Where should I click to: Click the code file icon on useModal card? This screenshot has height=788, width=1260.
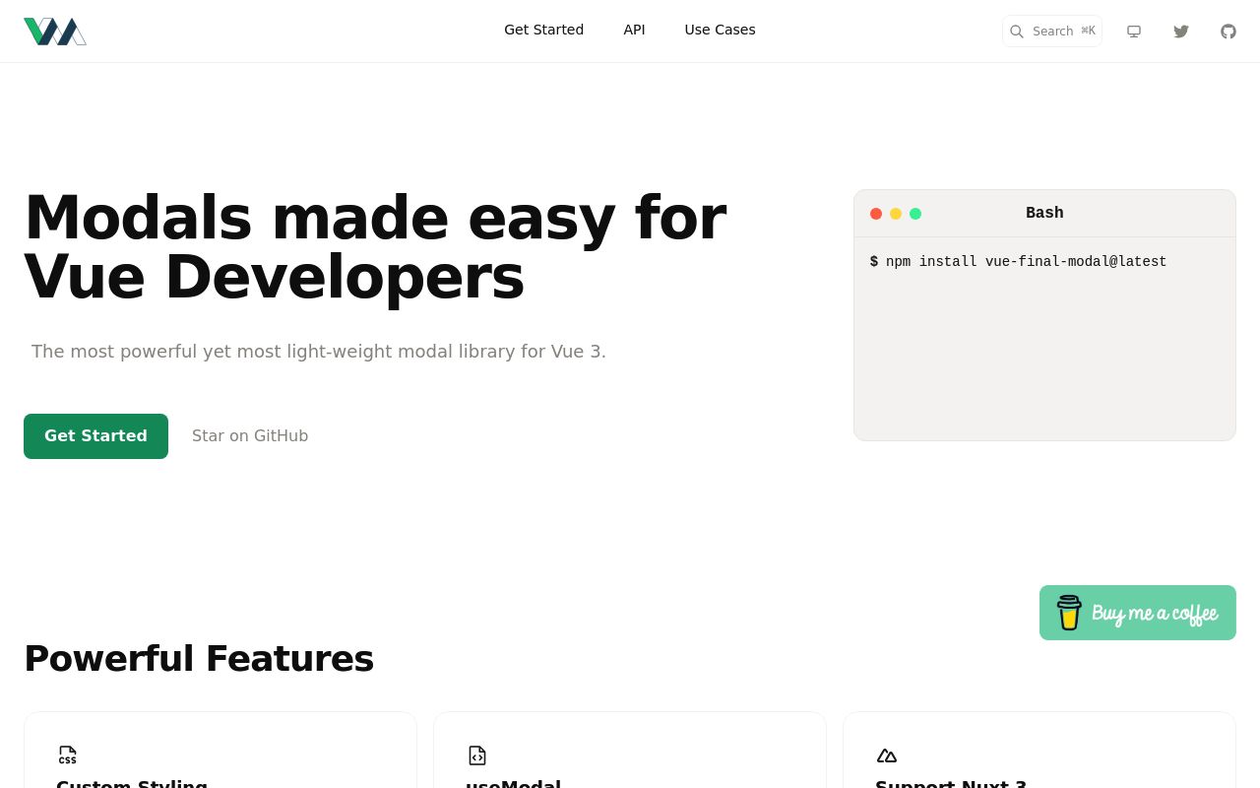click(x=477, y=755)
